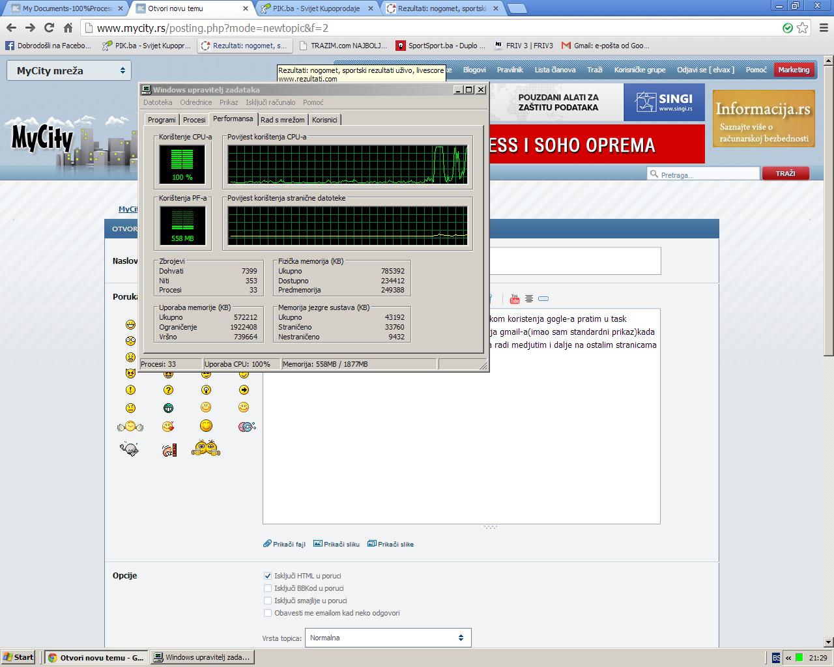
Task: Insert the smiley banging on a wall
Action: (169, 449)
